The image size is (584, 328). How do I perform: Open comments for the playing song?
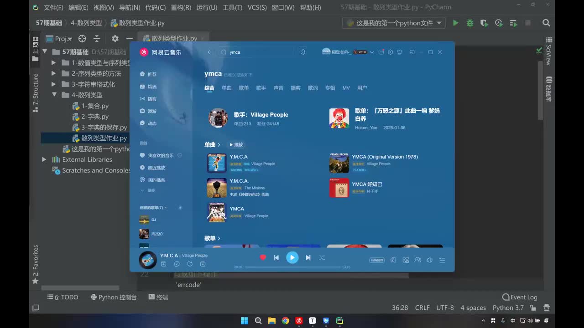pos(177,264)
